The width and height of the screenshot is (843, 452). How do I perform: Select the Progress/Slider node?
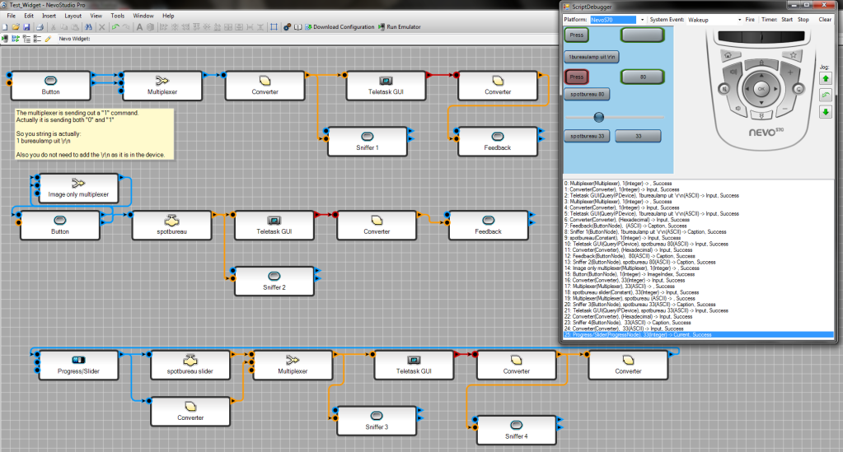(x=78, y=365)
